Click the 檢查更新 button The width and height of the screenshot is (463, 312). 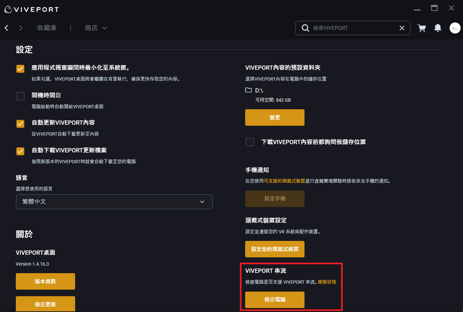coord(45,304)
